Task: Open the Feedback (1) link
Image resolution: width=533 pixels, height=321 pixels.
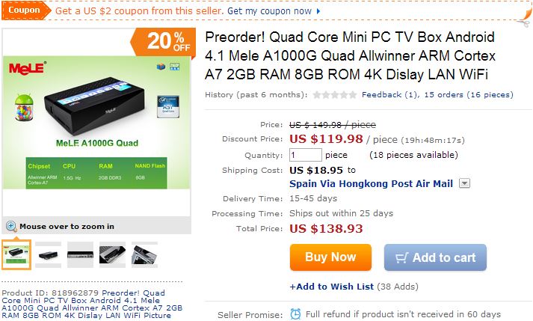Action: pos(389,95)
